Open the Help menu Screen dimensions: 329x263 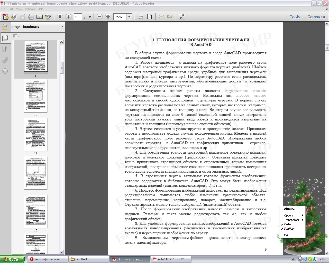pyautogui.click(x=41, y=9)
